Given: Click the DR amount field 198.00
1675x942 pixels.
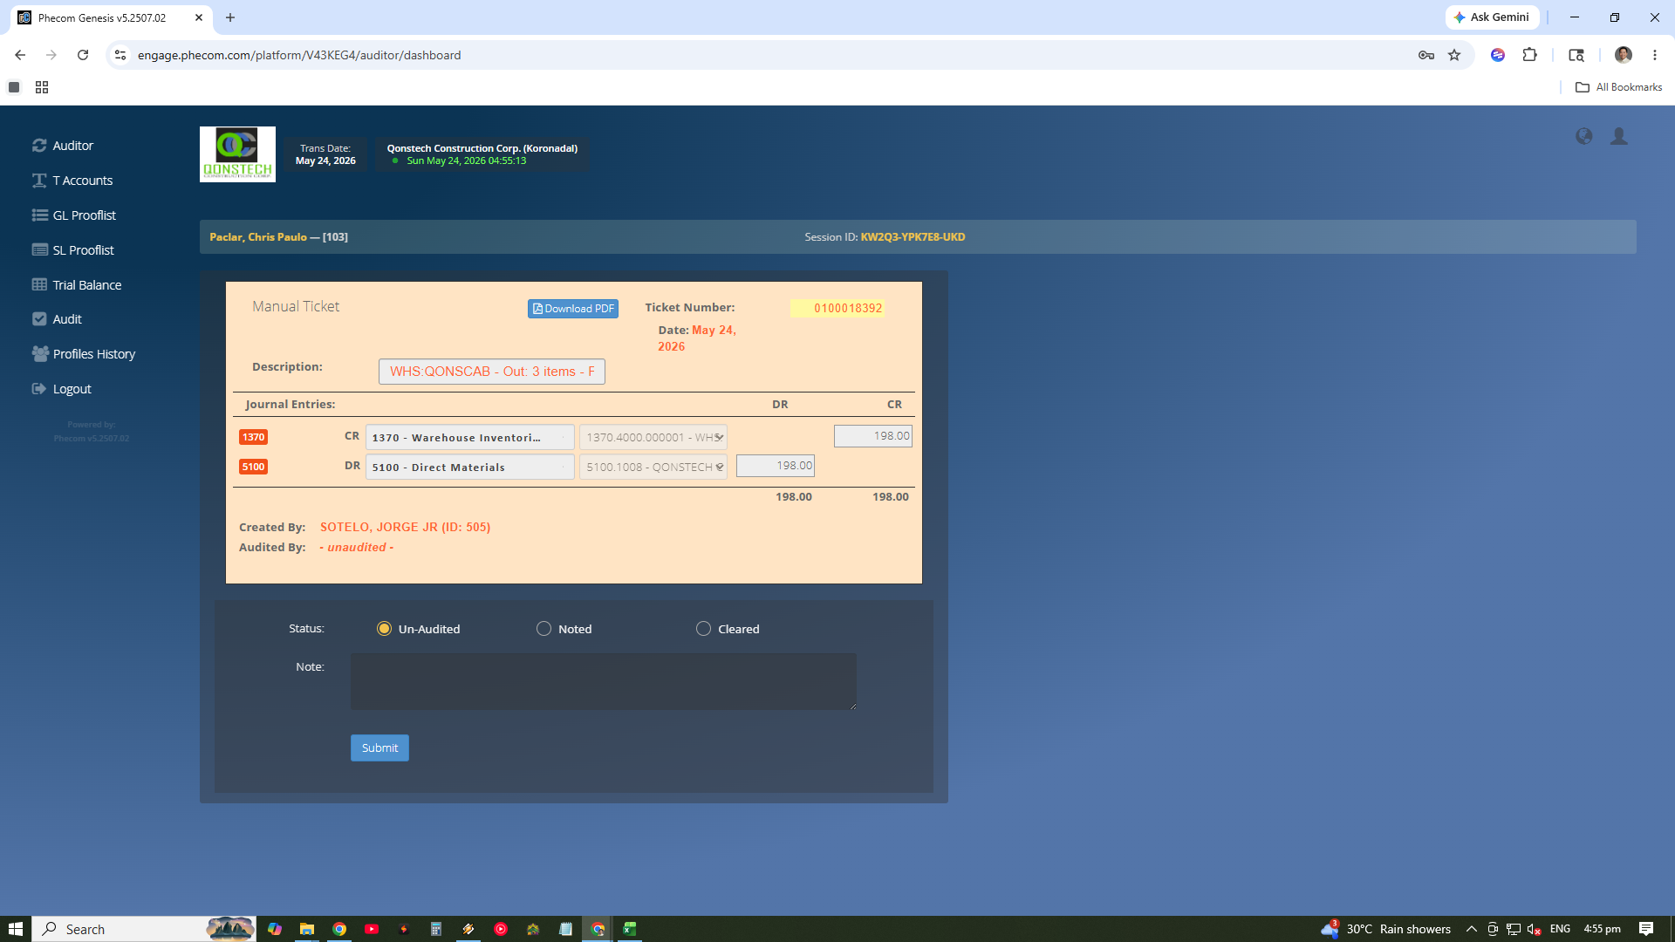Looking at the screenshot, I should point(775,466).
